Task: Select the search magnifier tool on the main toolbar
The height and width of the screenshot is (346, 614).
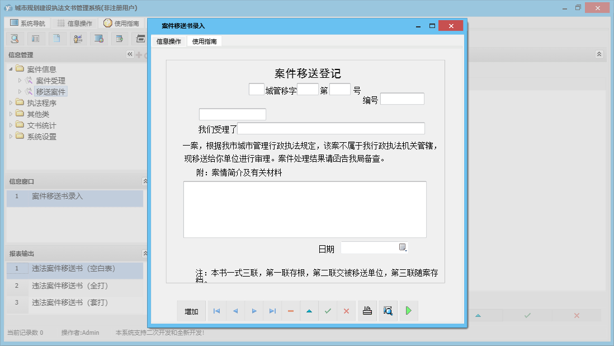Action: (14, 38)
